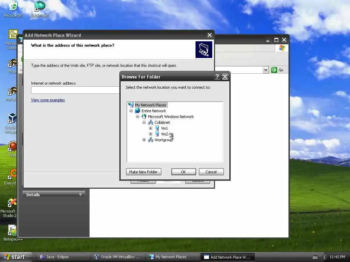Image resolution: width=350 pixels, height=262 pixels.
Task: Select Entire Network tree entry
Action: point(154,111)
